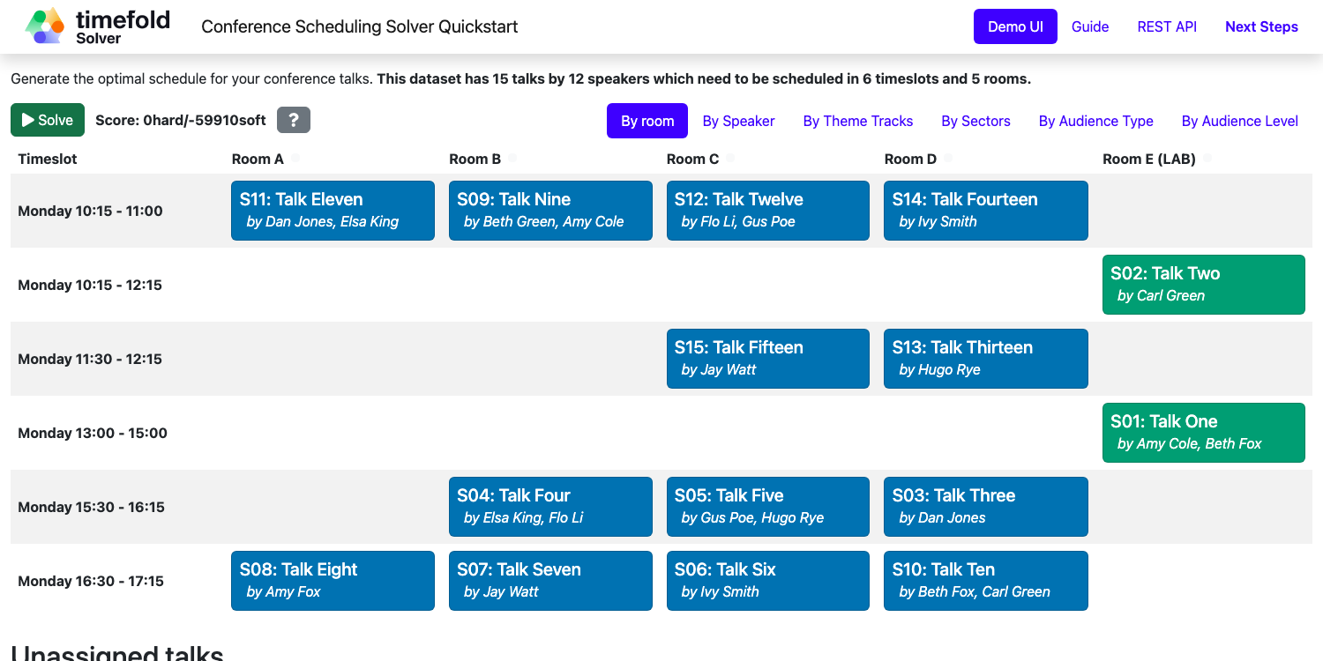Image resolution: width=1323 pixels, height=661 pixels.
Task: Open the Guide link in the header
Action: pos(1089,26)
